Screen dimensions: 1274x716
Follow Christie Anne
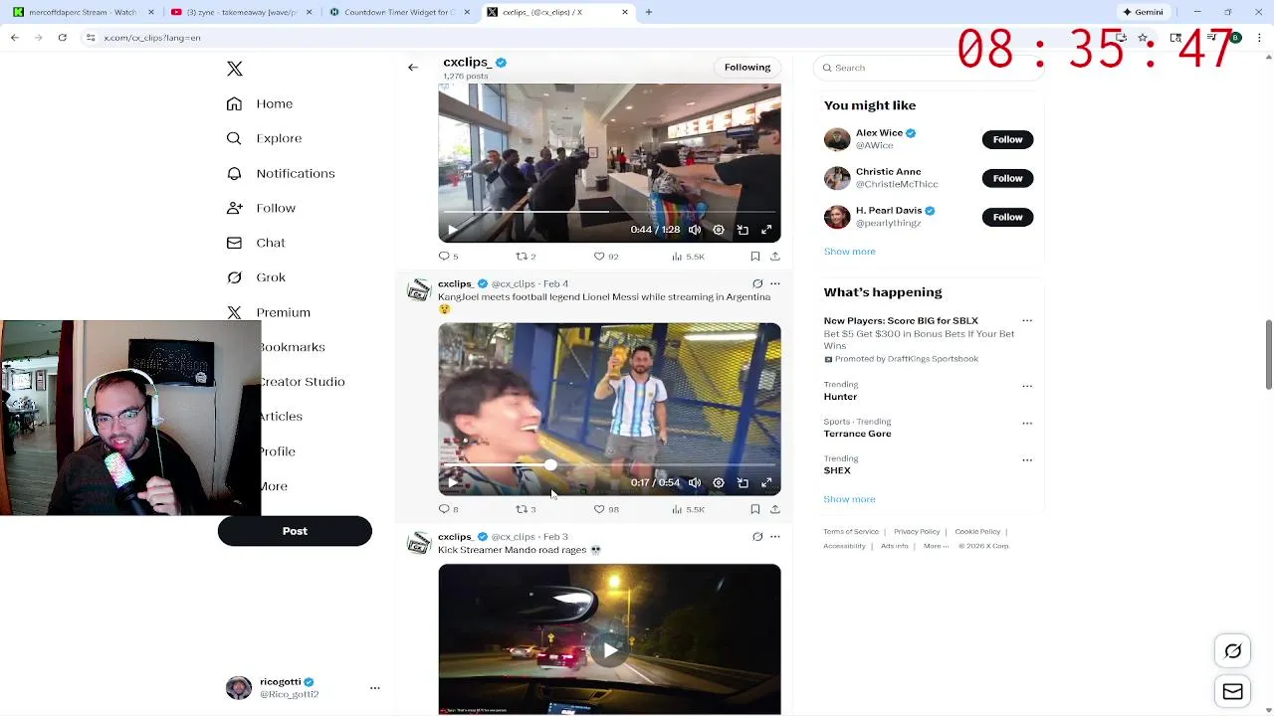click(x=1007, y=178)
